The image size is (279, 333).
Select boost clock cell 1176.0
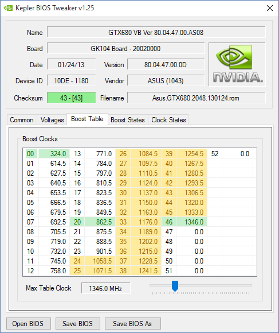click(146, 222)
